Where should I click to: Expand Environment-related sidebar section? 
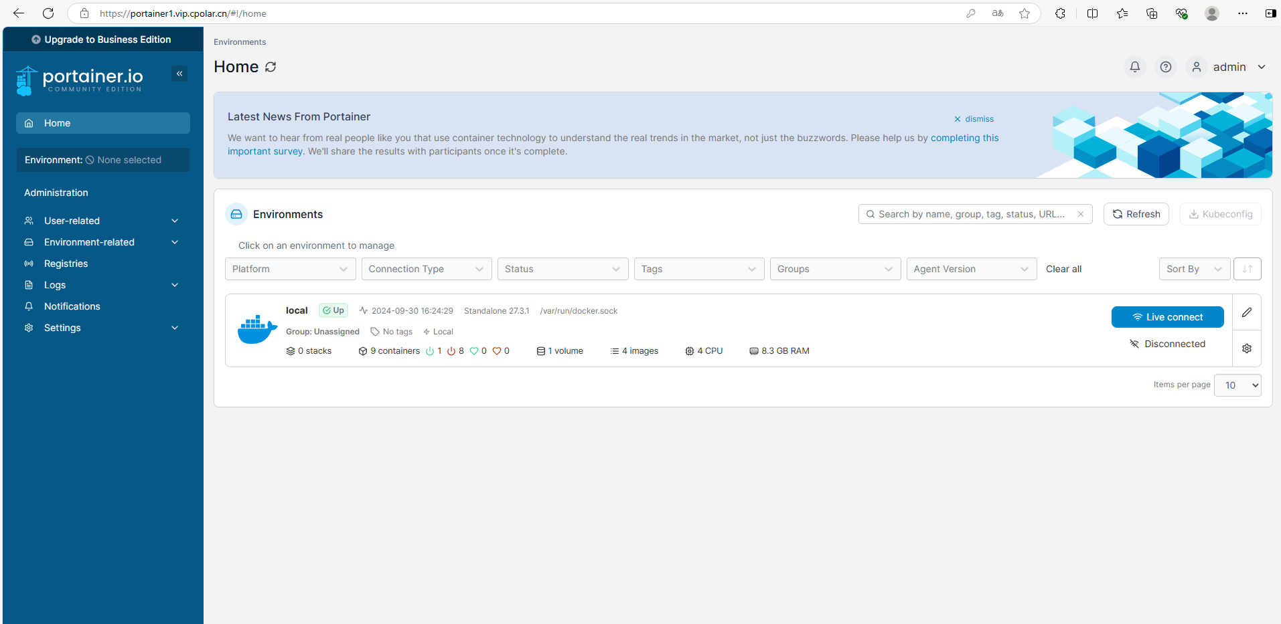point(103,242)
